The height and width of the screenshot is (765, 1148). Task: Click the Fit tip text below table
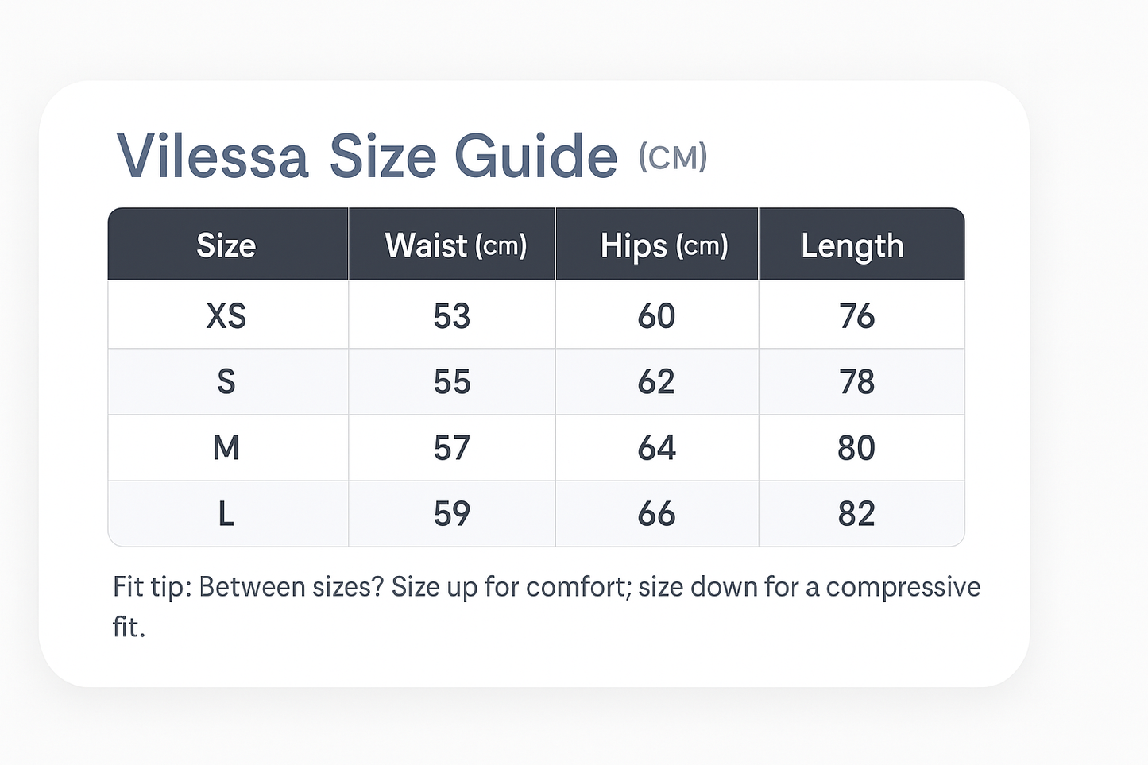547,588
